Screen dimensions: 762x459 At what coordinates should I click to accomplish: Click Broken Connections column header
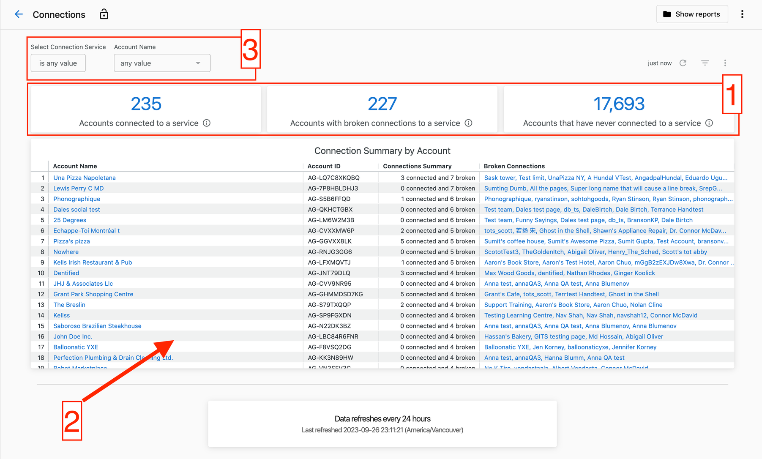point(514,166)
